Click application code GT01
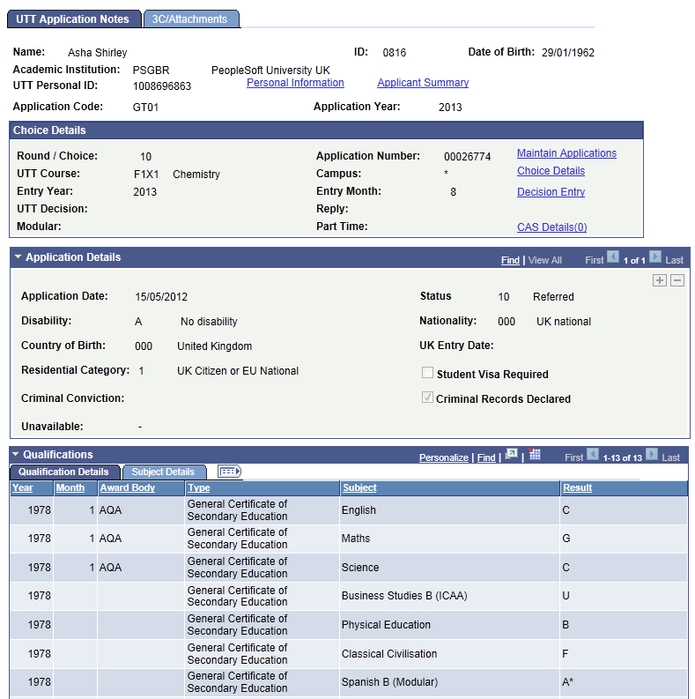 pyautogui.click(x=145, y=108)
